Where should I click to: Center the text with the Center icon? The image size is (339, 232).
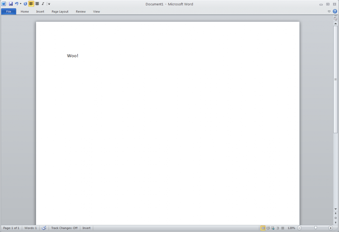(37, 4)
